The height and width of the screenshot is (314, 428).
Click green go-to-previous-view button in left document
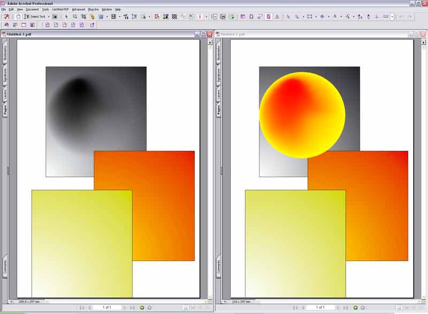(x=142, y=308)
